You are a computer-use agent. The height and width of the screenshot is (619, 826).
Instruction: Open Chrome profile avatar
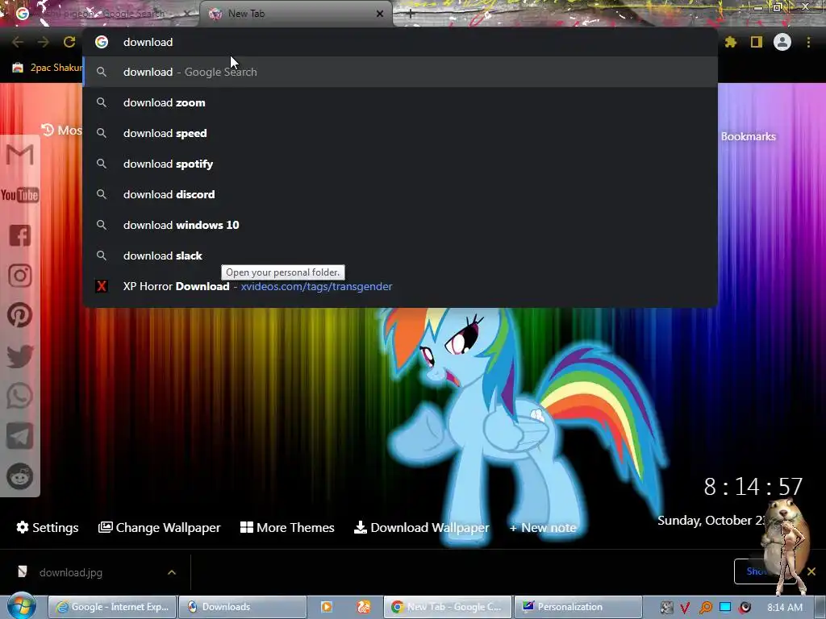[x=782, y=42]
